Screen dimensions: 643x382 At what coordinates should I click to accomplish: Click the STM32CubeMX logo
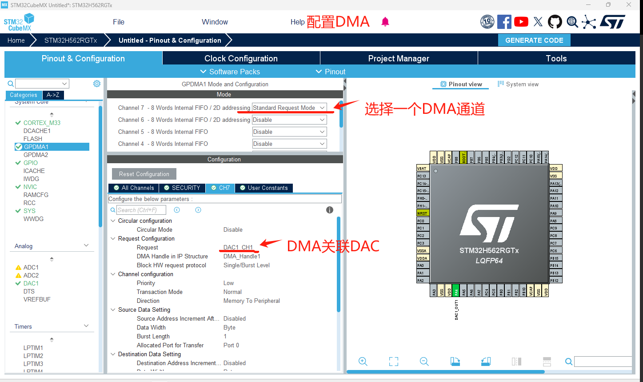coord(19,22)
